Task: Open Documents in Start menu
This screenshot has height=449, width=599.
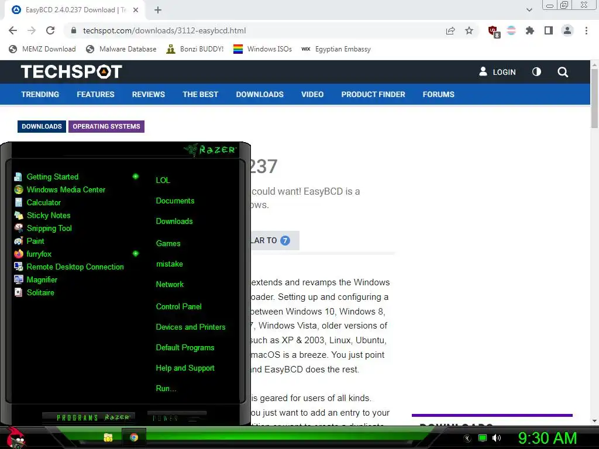Action: pyautogui.click(x=175, y=201)
